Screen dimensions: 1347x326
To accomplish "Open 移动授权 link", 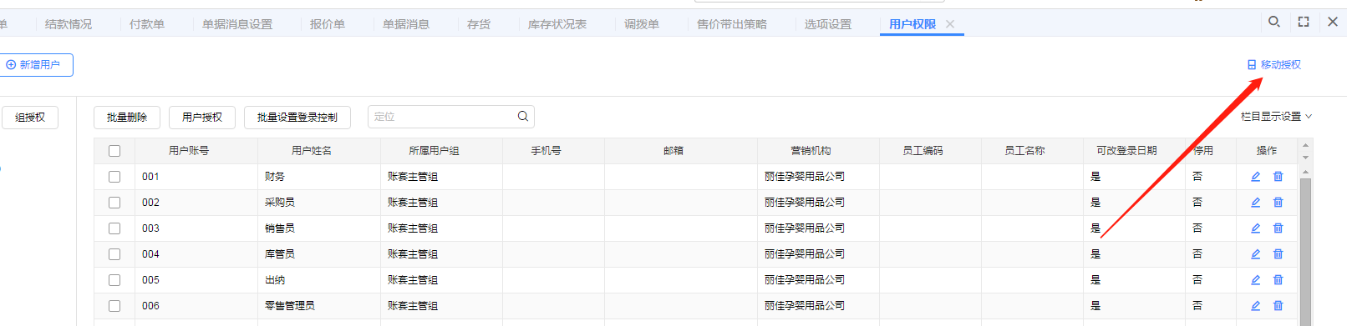I will tap(1274, 65).
